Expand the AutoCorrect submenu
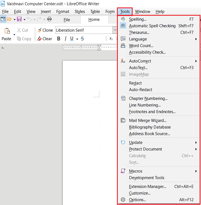The width and height of the screenshot is (201, 205). [x=159, y=61]
